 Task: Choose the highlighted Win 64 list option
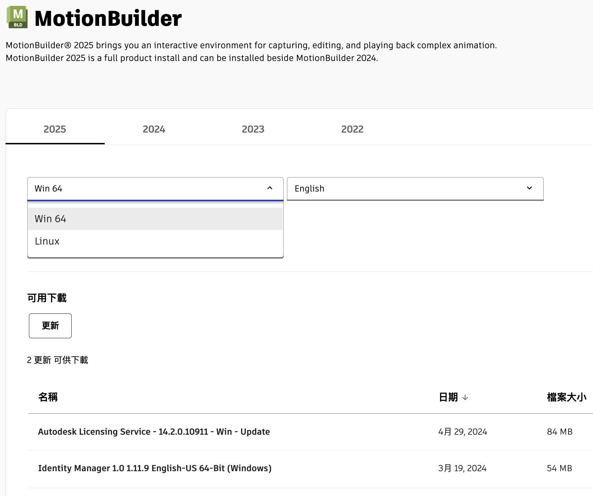coord(51,219)
